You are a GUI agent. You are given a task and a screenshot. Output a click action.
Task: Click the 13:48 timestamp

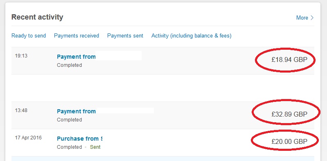click(21, 110)
